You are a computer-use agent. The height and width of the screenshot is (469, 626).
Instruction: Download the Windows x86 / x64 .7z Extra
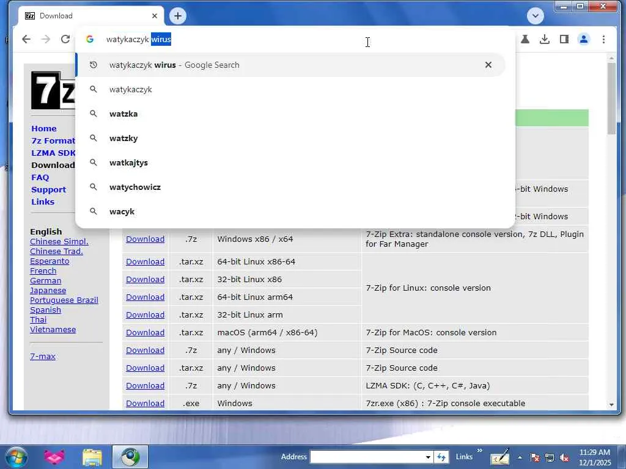[x=145, y=239]
